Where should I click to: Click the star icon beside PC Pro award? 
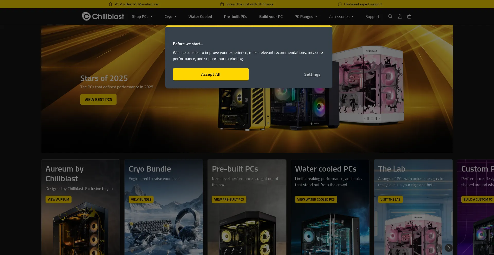click(110, 4)
